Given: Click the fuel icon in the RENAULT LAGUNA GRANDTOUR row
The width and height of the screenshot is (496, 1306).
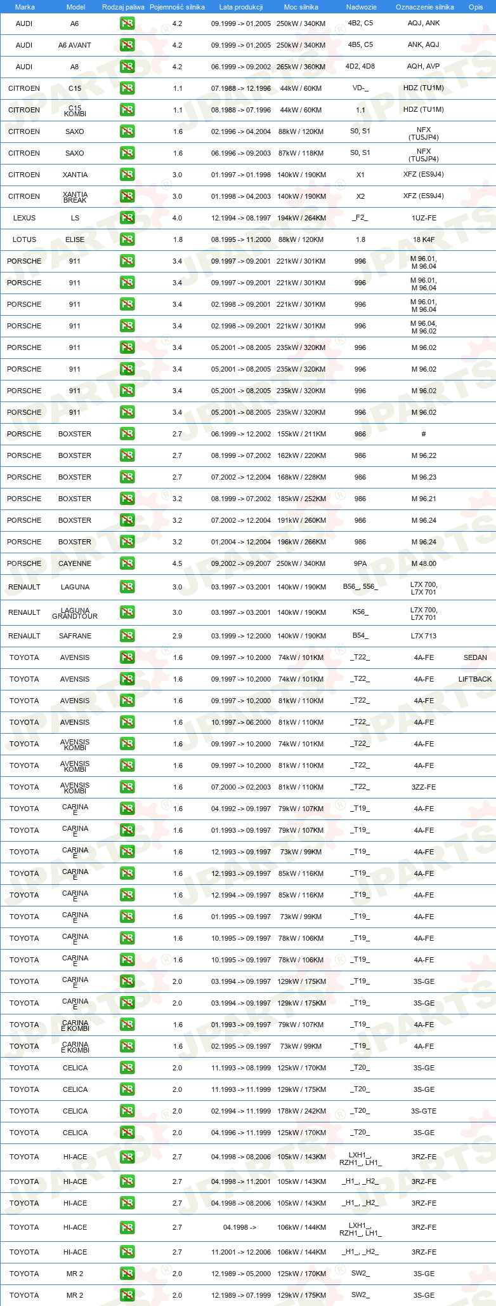Looking at the screenshot, I should (127, 612).
